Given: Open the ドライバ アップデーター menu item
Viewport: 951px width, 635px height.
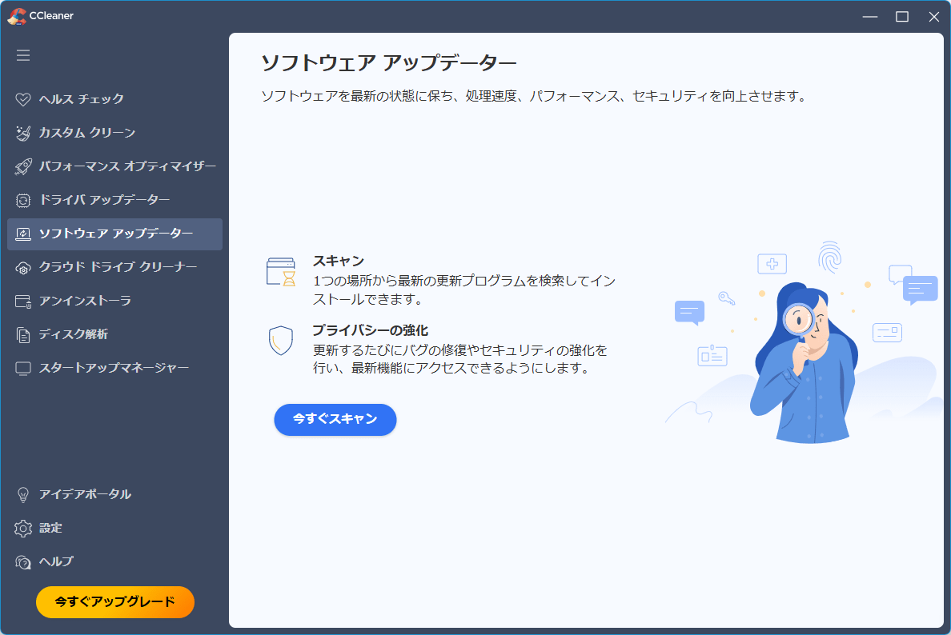Looking at the screenshot, I should click(104, 200).
